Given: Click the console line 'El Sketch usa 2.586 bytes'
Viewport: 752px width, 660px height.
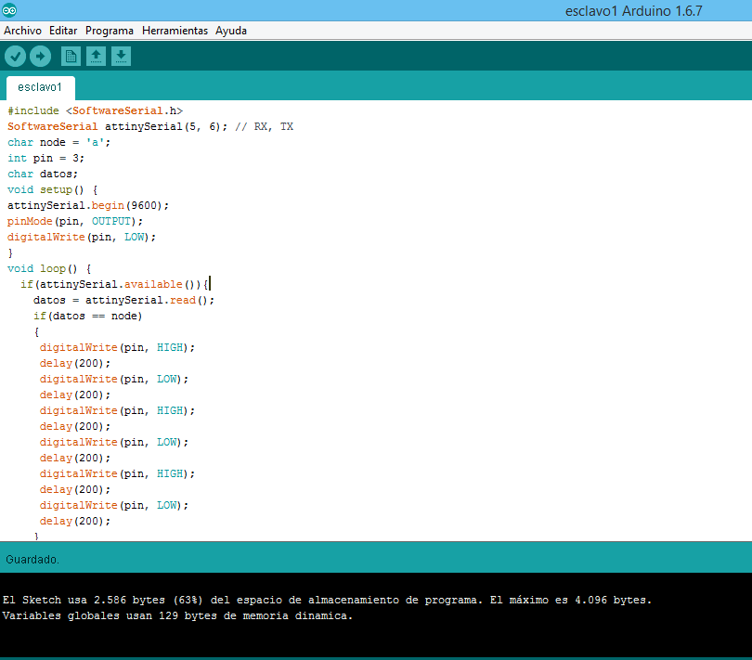Looking at the screenshot, I should [x=327, y=600].
